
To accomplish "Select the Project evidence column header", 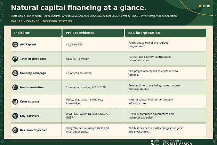I will pos(93,33).
